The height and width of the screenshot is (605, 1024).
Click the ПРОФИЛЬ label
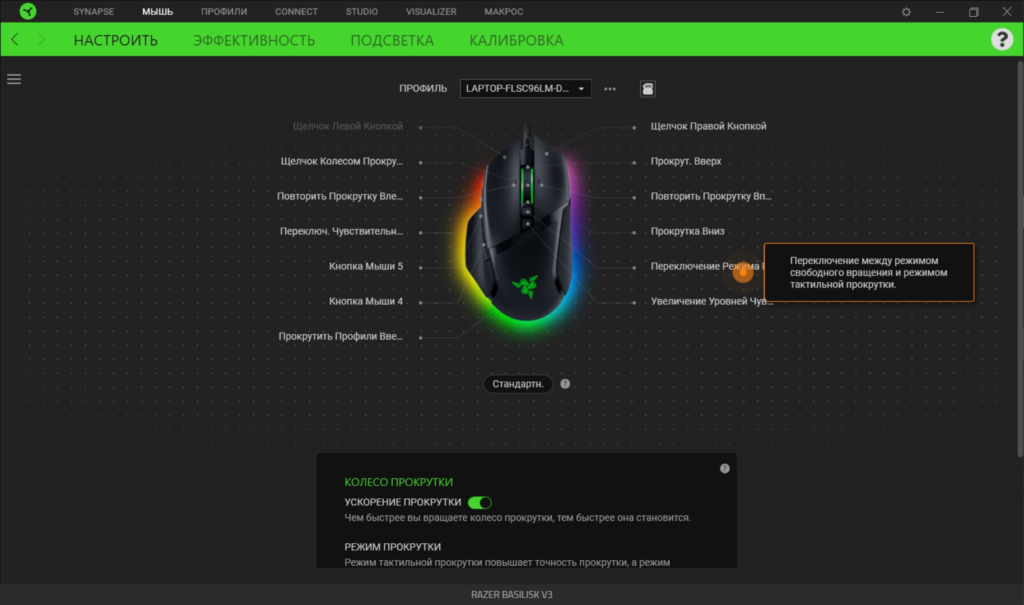click(423, 89)
